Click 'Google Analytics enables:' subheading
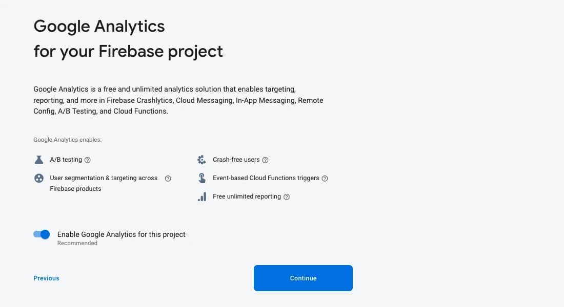Screen dimensions: 564x307 (68, 140)
